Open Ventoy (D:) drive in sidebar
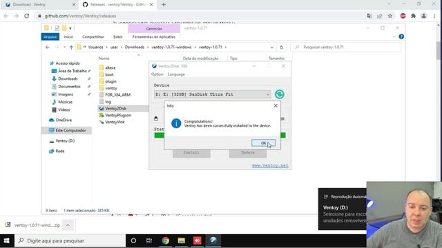 (x=65, y=141)
